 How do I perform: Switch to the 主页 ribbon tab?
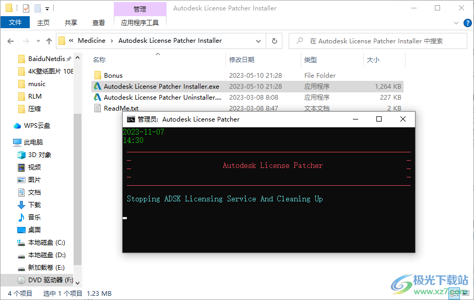[43, 22]
